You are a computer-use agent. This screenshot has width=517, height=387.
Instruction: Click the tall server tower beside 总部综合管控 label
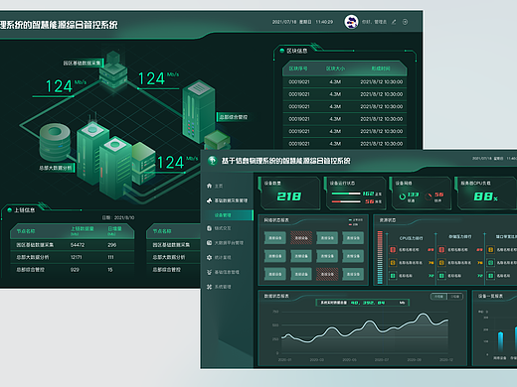[x=198, y=111]
